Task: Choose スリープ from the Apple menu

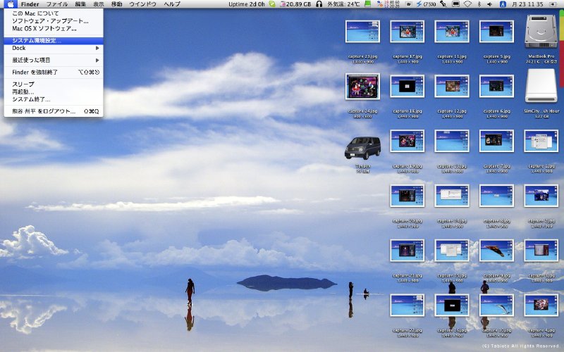Action: (54, 84)
